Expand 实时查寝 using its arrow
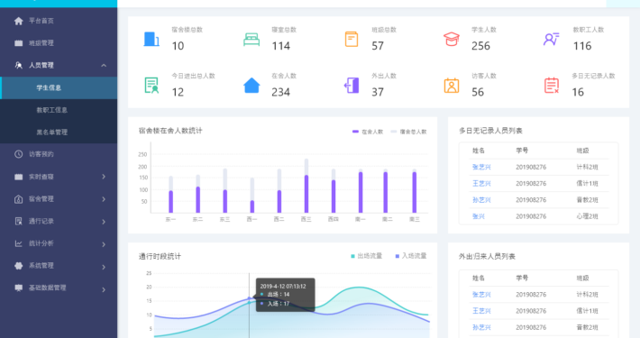 104,177
